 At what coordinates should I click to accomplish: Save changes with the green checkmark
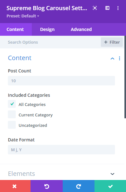pyautogui.click(x=110, y=186)
